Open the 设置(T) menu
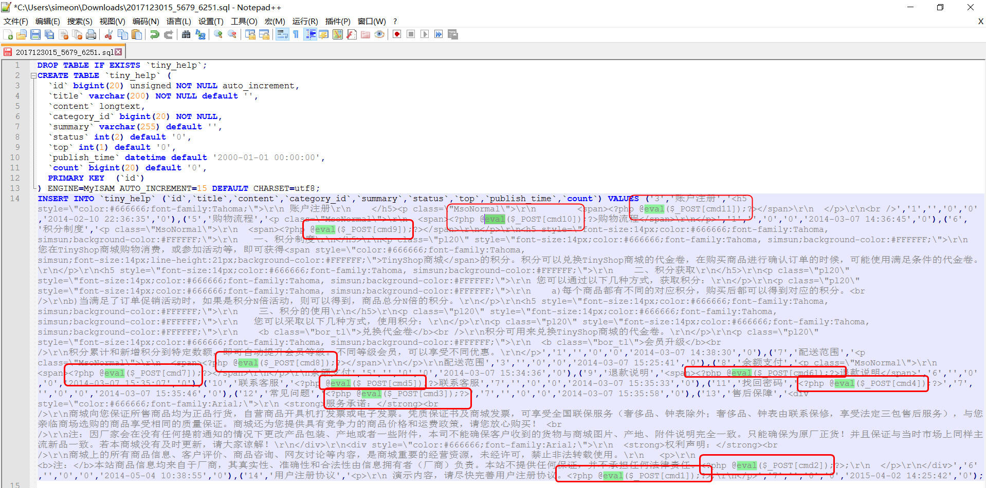The width and height of the screenshot is (986, 488). click(211, 21)
